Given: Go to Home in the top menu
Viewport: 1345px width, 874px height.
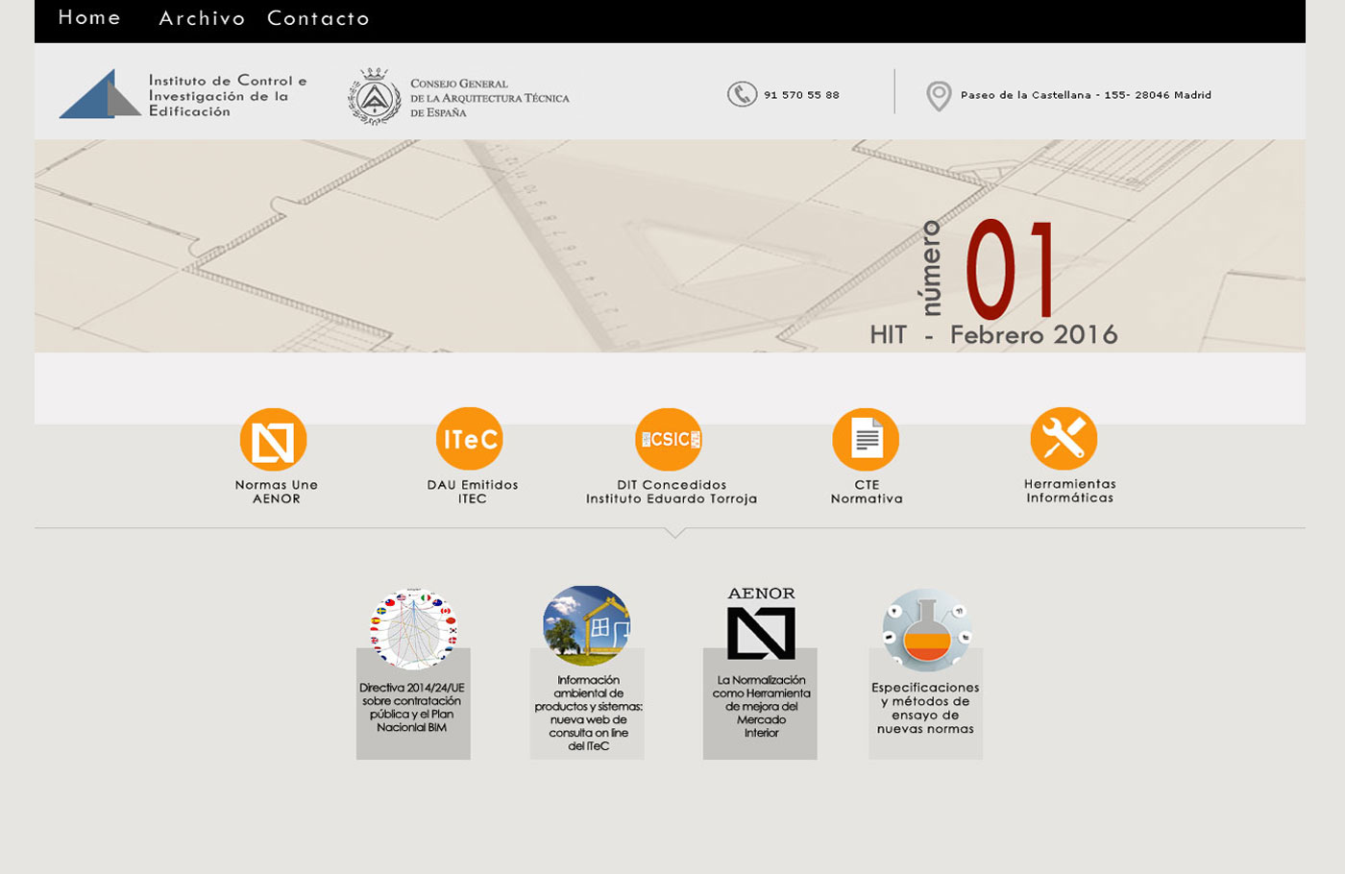Looking at the screenshot, I should pyautogui.click(x=89, y=18).
